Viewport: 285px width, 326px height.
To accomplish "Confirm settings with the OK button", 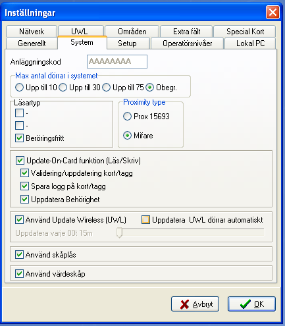I will point(251,304).
